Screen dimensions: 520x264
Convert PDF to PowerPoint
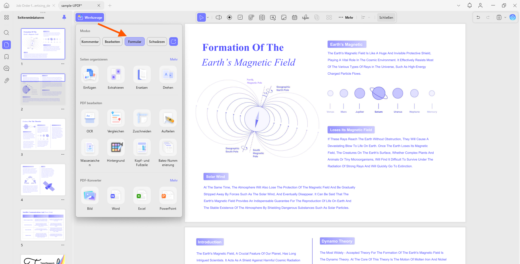168,199
